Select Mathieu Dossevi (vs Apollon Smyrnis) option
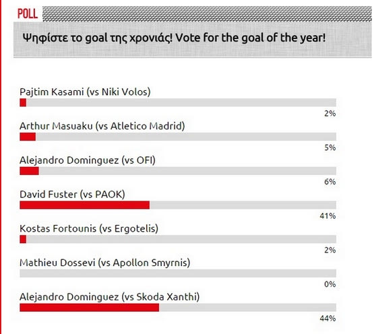This screenshot has height=334, width=391. (x=105, y=263)
